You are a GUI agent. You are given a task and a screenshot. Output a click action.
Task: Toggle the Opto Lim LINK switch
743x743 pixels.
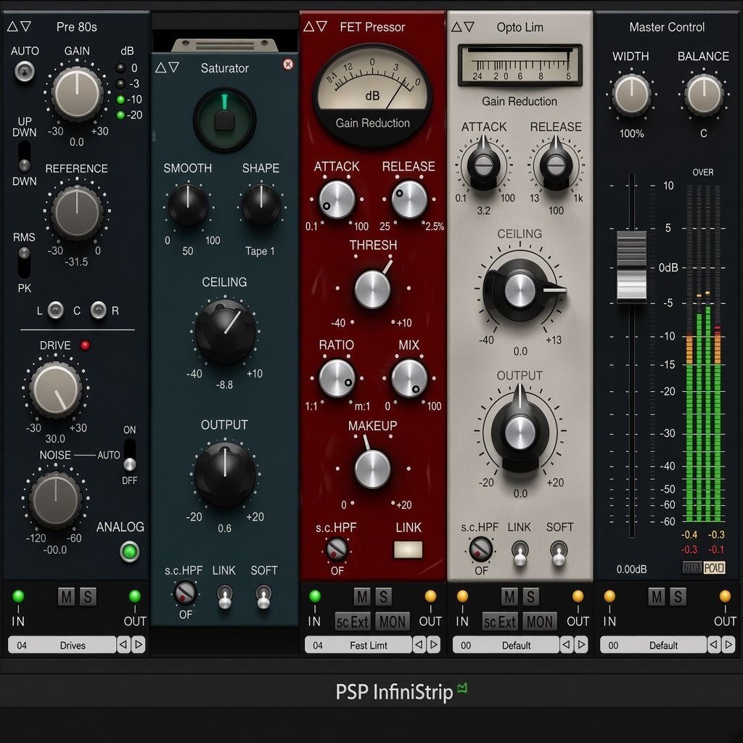(x=520, y=554)
